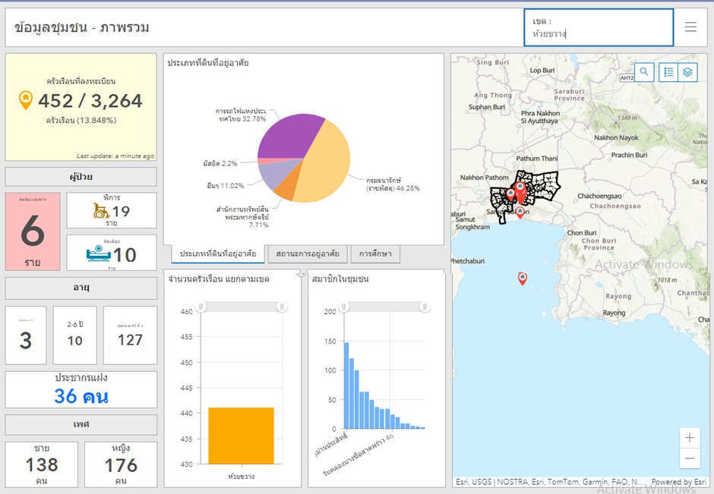This screenshot has width=714, height=494.
Task: Click the lone red pin in the sea
Action: tap(523, 278)
